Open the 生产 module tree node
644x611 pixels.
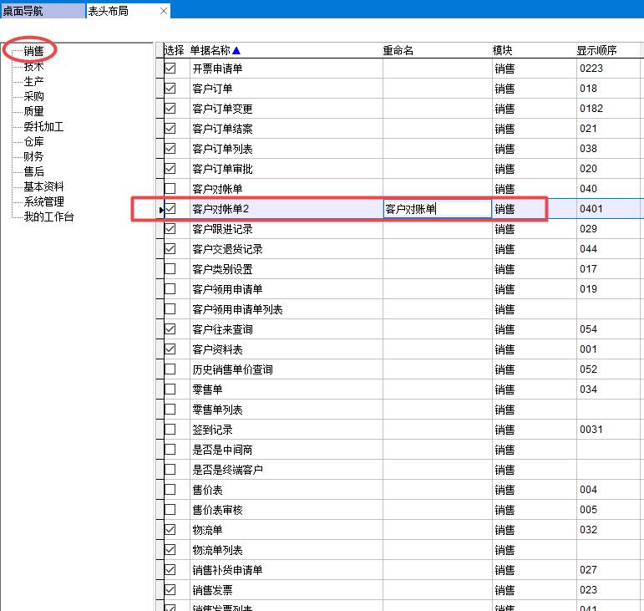pyautogui.click(x=34, y=81)
